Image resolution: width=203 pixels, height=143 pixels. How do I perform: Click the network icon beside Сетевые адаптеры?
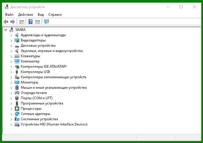(17, 114)
